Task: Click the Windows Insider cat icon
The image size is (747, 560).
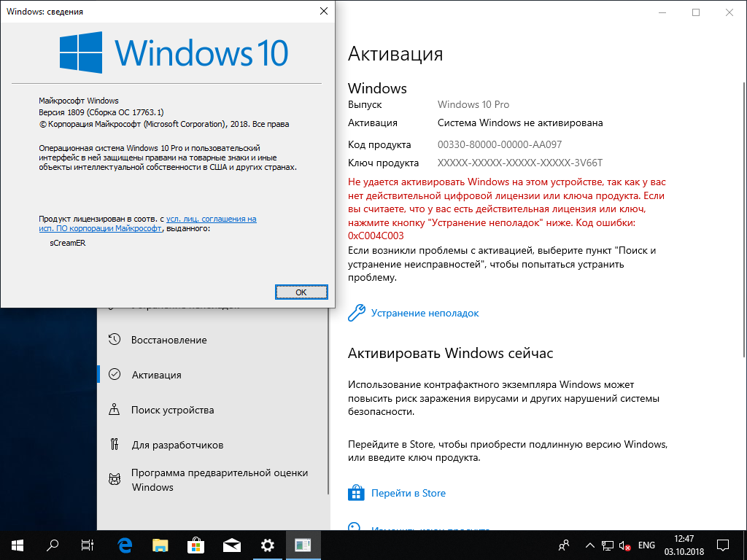Action: (x=115, y=478)
